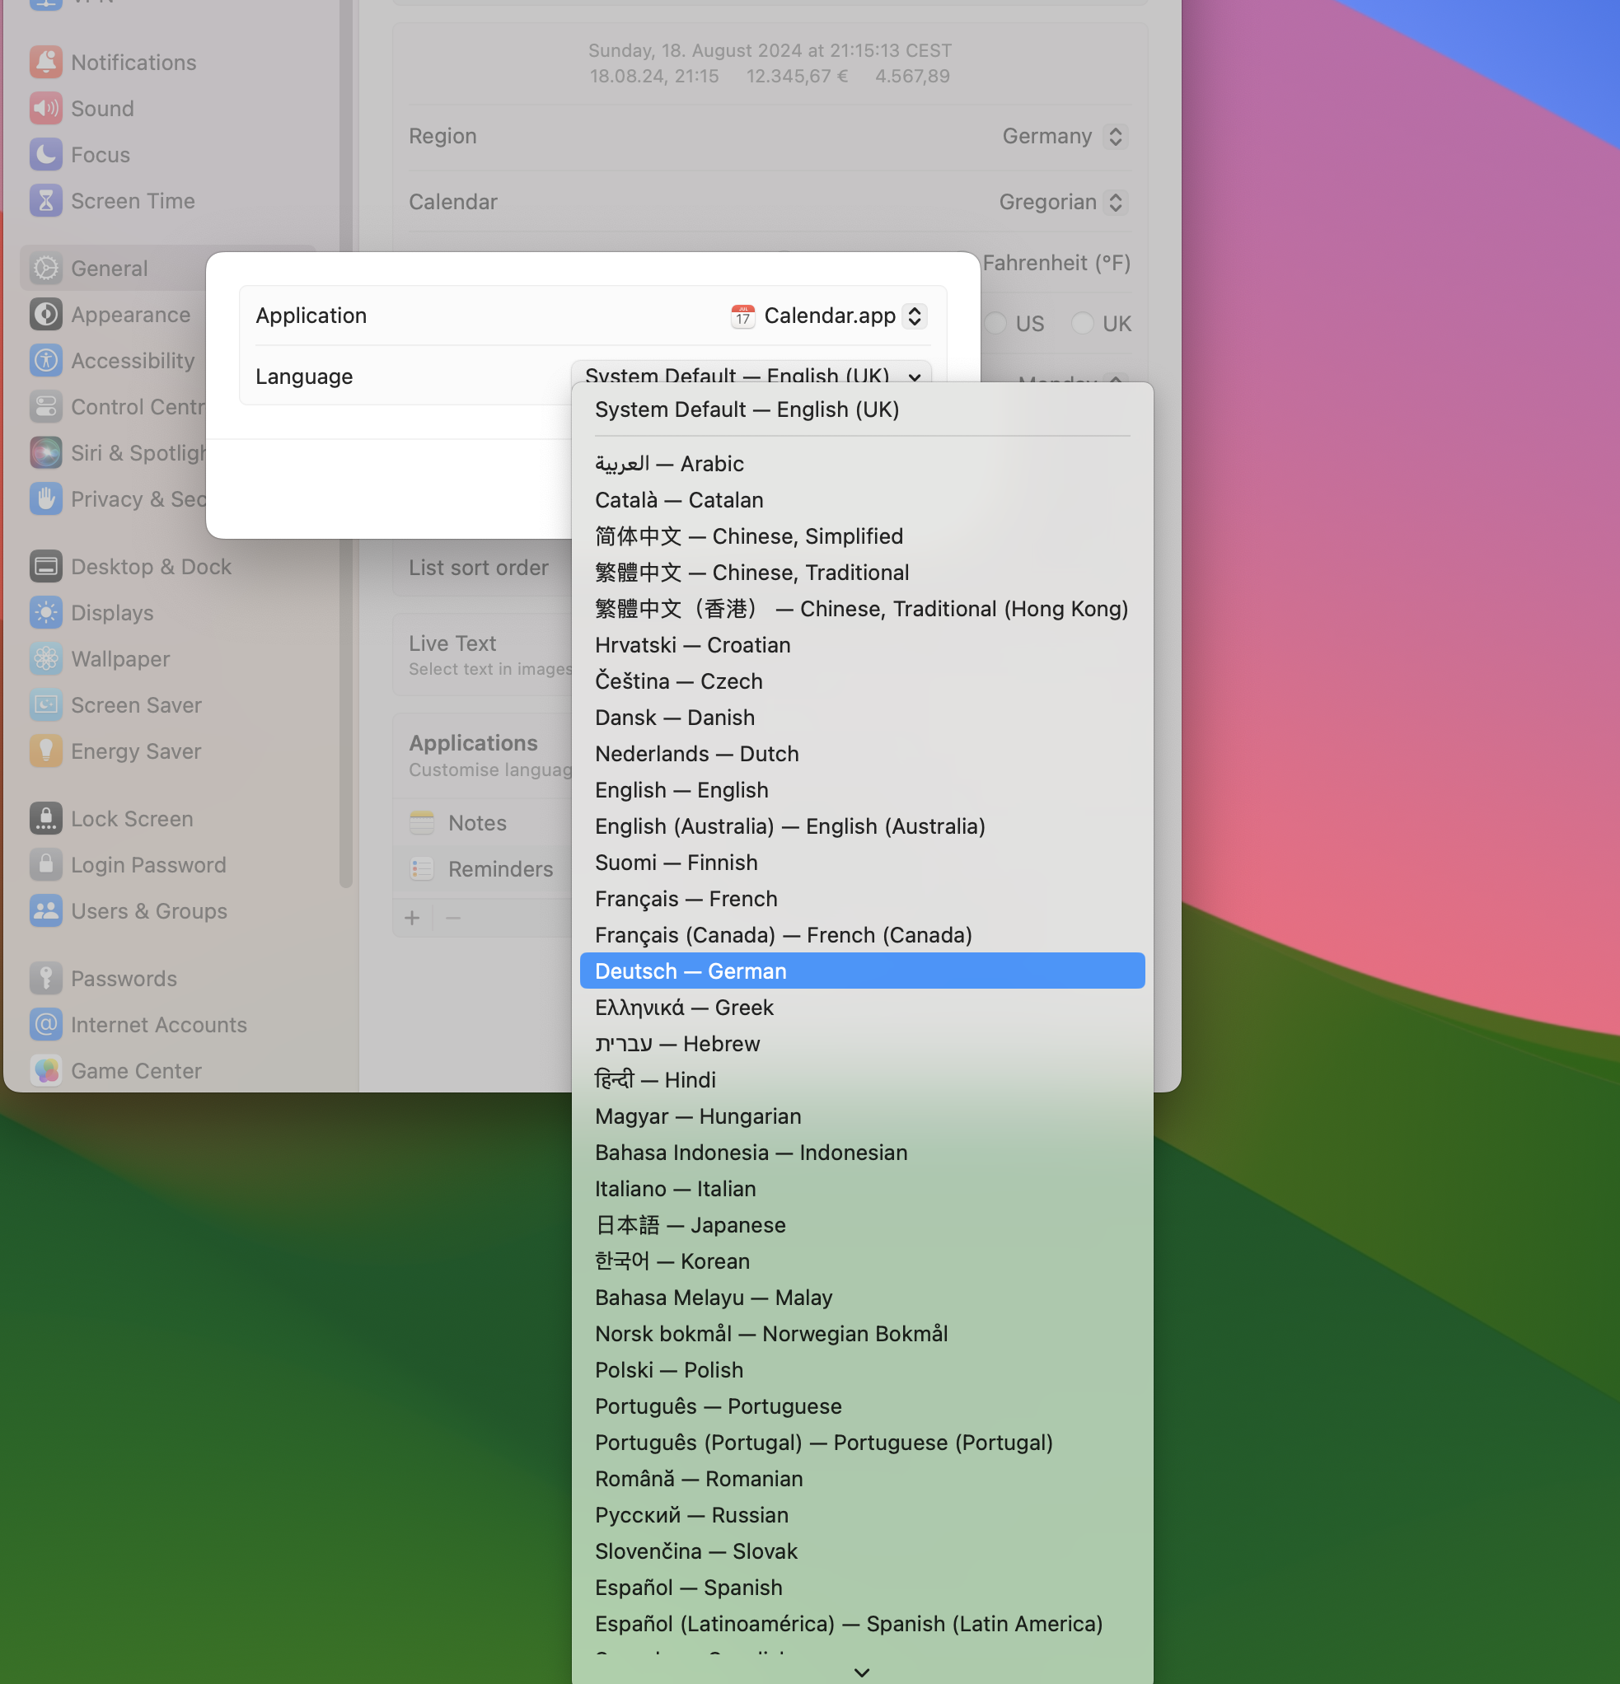Click scroll-down chevron at bottom of language menu

click(861, 1672)
